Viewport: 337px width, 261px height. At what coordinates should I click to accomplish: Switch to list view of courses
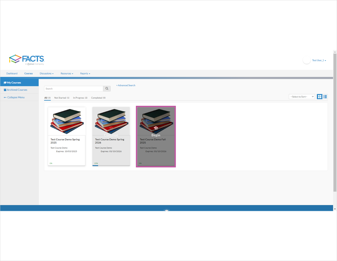325,96
